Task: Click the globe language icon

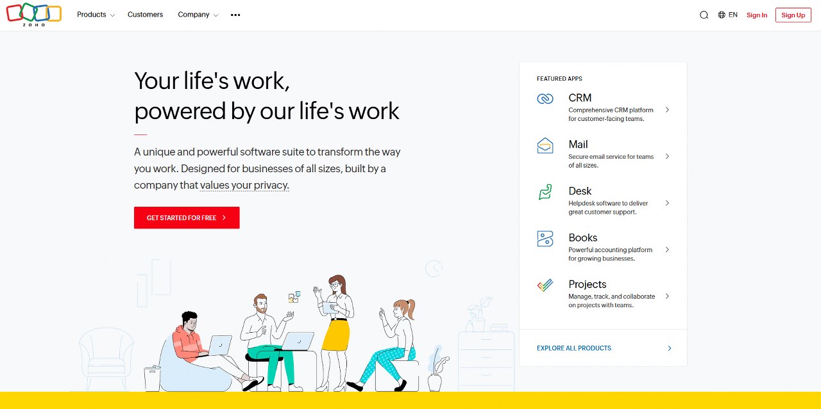Action: coord(722,15)
